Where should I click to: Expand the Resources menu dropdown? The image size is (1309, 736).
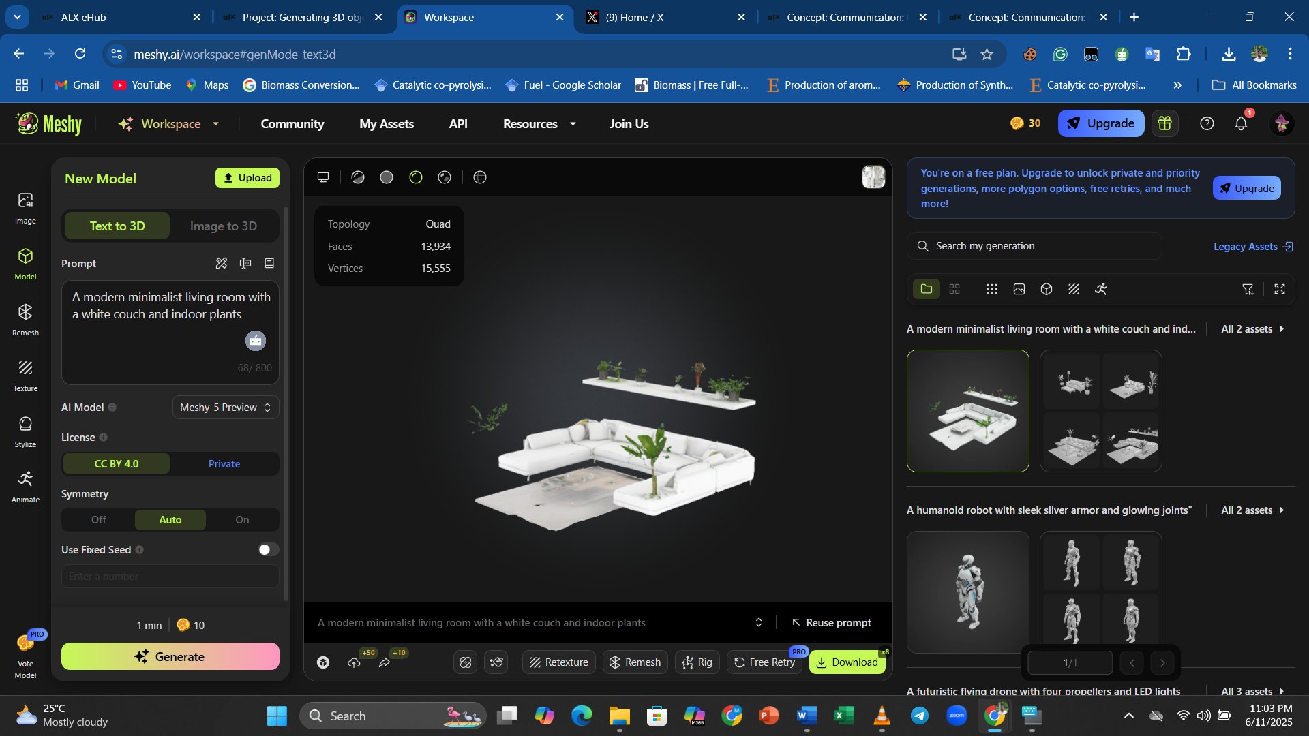point(539,124)
